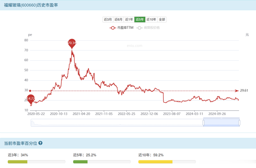This screenshot has width=256, height=168.
Task: Click the 2024-09-26 axis date label
Action: pyautogui.click(x=217, y=114)
